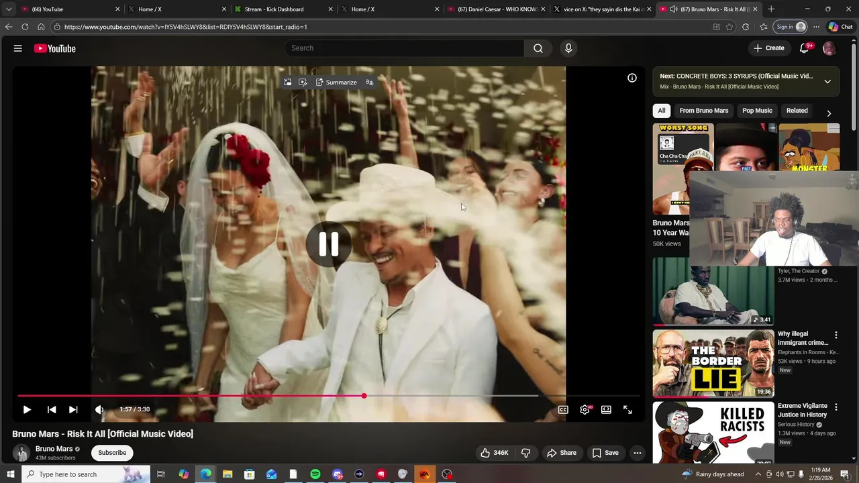Open 'Why illegal immigrant crime' video title
Viewport: 859px width, 483px height.
(x=803, y=338)
